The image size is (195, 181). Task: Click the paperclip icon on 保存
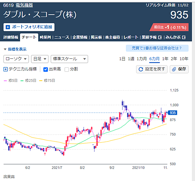click(x=174, y=69)
